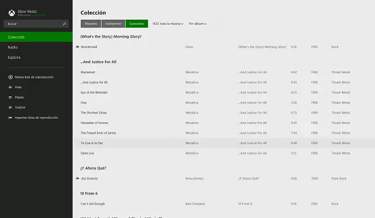
Task: Open the ¿Y Ahora Qué? album header
Action: 93,168
